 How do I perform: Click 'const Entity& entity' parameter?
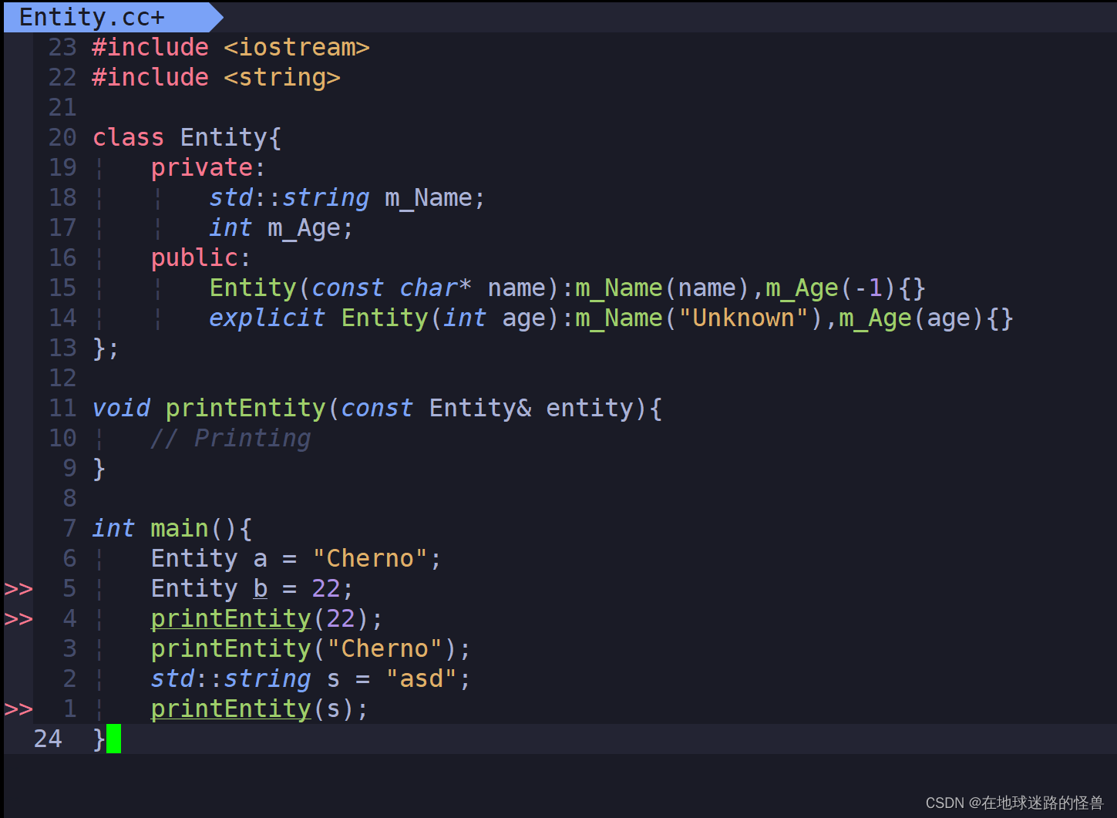486,409
